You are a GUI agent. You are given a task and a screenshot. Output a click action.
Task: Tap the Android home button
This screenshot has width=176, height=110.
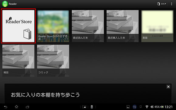(16, 107)
